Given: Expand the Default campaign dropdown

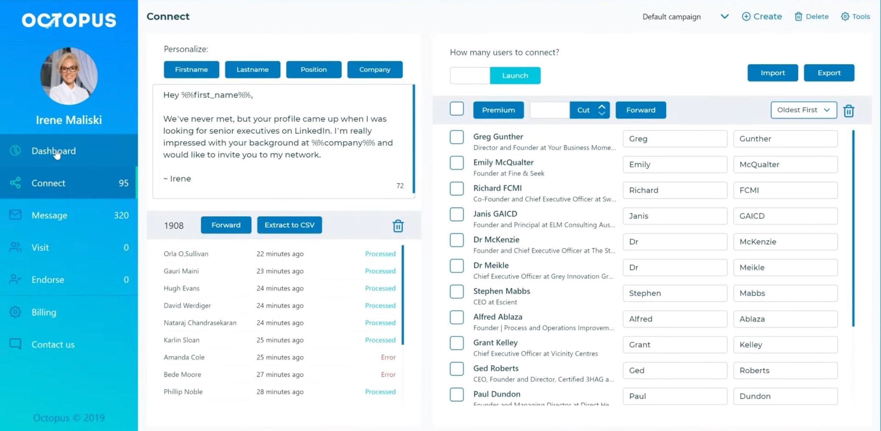Looking at the screenshot, I should coord(686,16).
